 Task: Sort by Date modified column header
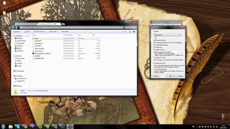tap(68, 35)
